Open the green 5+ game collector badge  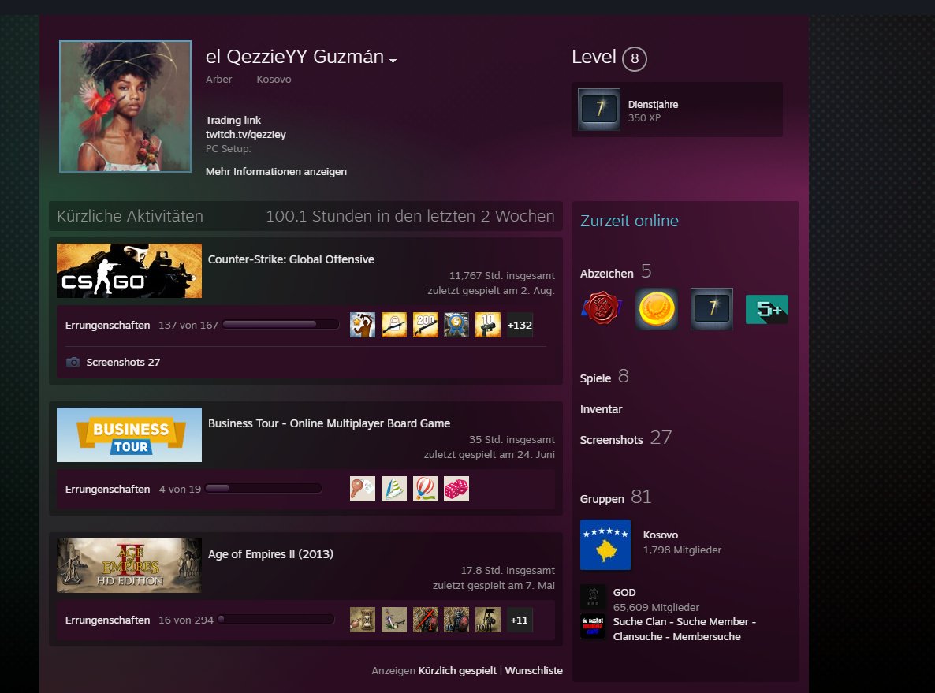point(767,309)
